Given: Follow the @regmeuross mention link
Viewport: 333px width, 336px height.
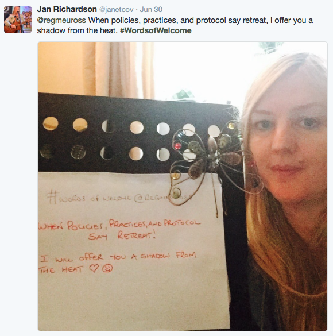Looking at the screenshot, I should 61,20.
